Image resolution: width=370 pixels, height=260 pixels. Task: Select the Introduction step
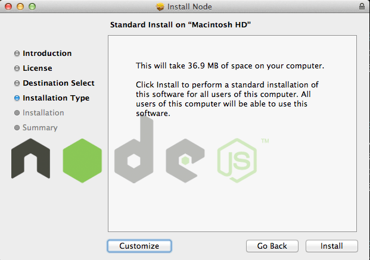(47, 54)
